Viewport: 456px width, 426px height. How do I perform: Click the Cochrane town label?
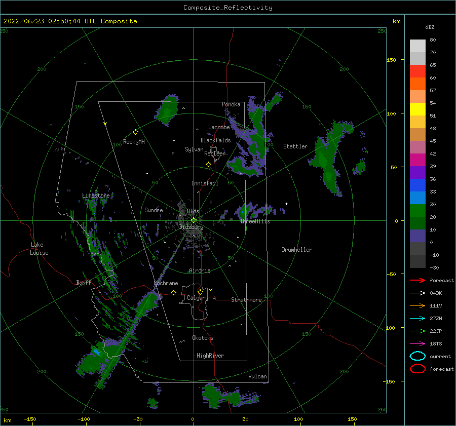coord(166,283)
